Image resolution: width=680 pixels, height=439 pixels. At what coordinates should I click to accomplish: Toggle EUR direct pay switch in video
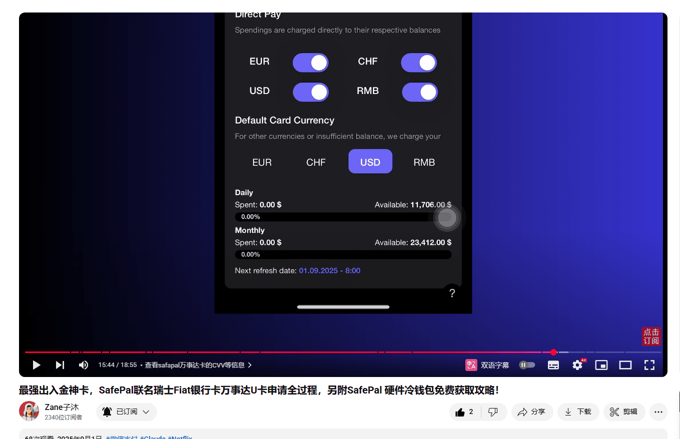coord(311,62)
